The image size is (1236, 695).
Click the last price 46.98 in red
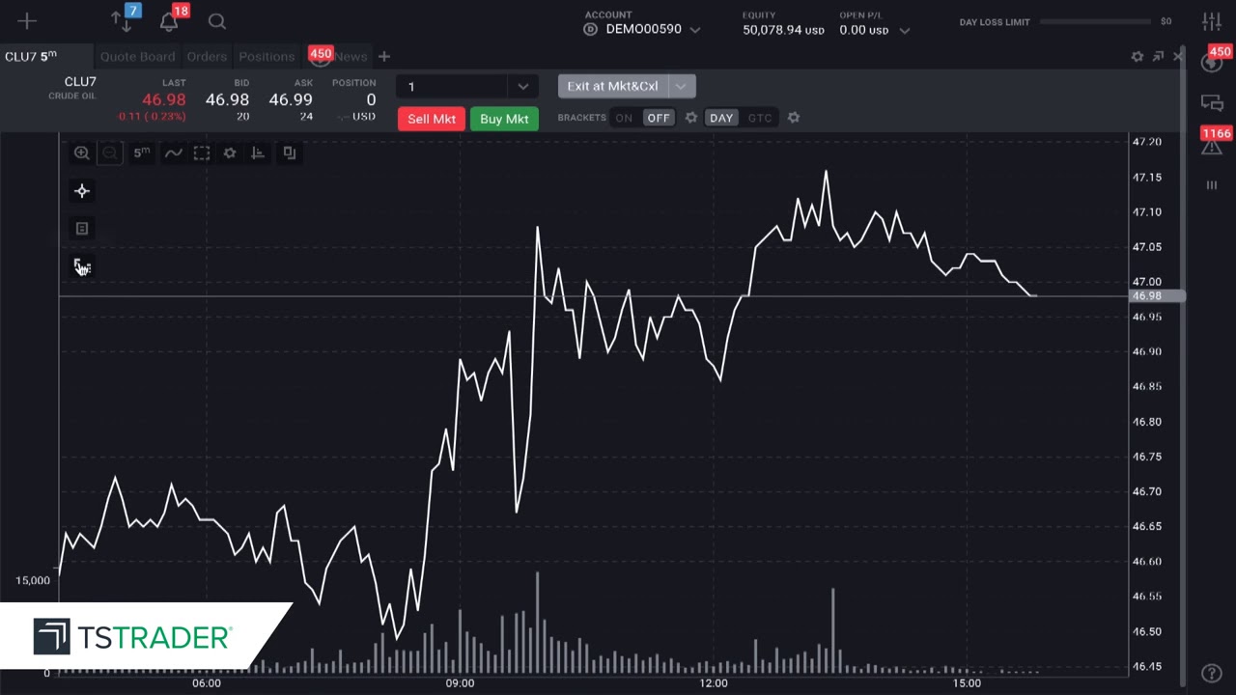click(163, 99)
